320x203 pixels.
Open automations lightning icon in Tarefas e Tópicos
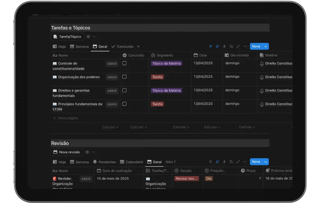point(224,46)
